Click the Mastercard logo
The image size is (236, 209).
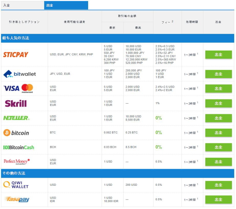coord(27,88)
